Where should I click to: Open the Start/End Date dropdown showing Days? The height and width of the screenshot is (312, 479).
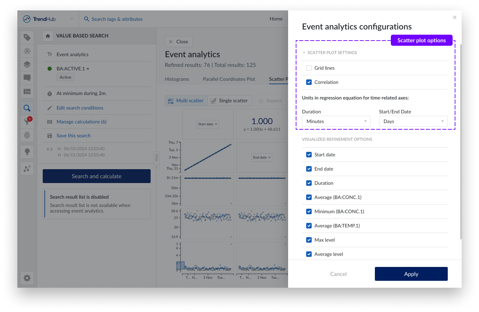[x=413, y=121]
